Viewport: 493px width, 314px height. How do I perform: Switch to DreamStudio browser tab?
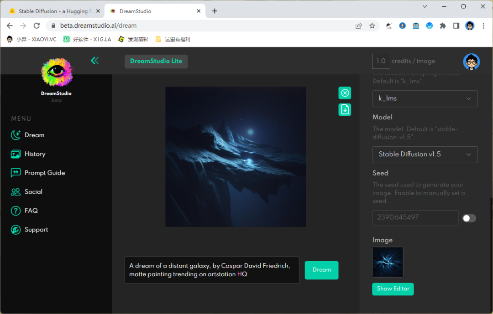click(155, 11)
